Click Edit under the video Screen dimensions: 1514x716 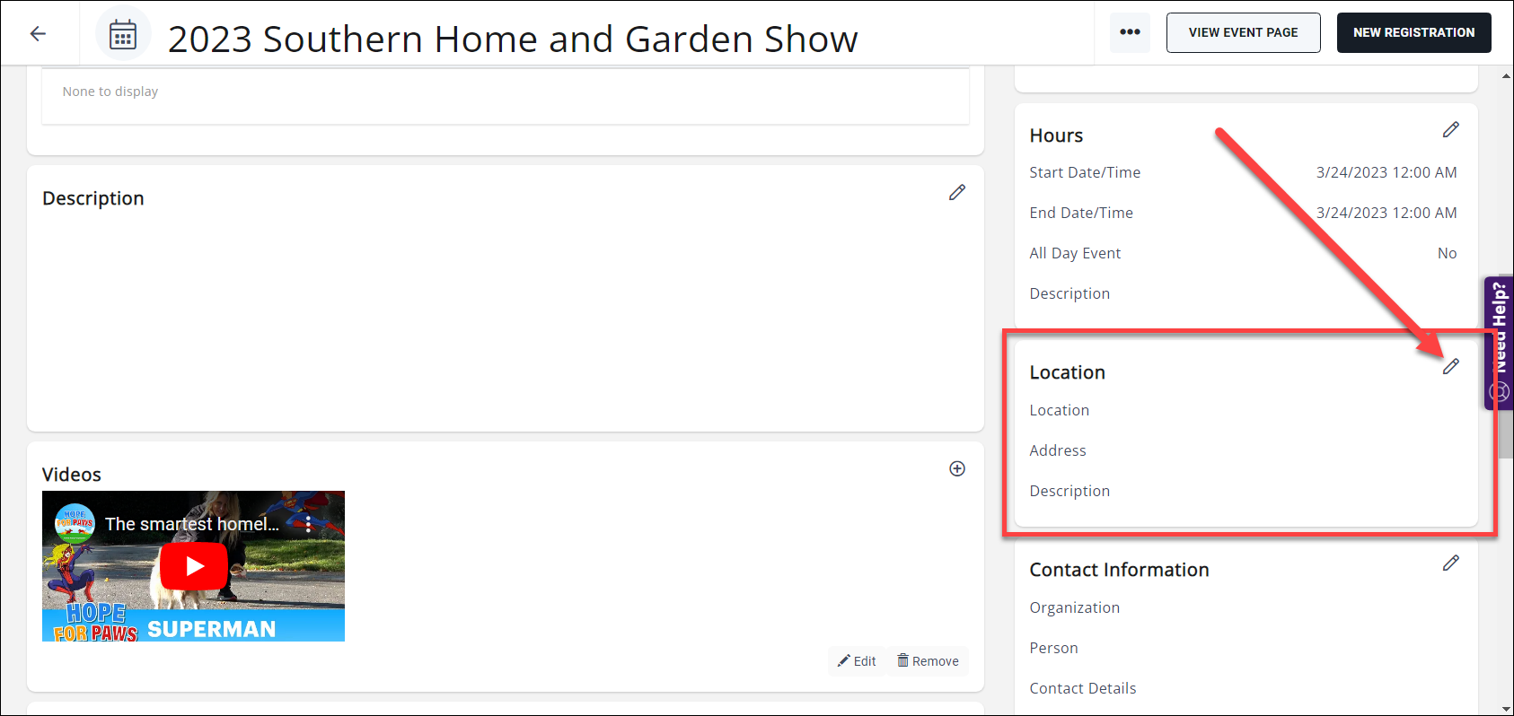857,661
